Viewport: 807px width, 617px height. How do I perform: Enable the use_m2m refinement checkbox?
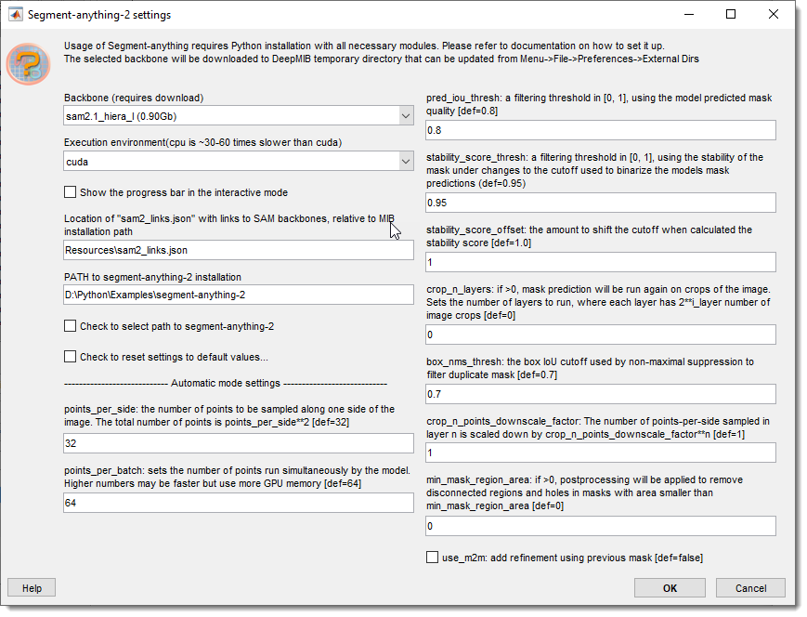pos(433,558)
